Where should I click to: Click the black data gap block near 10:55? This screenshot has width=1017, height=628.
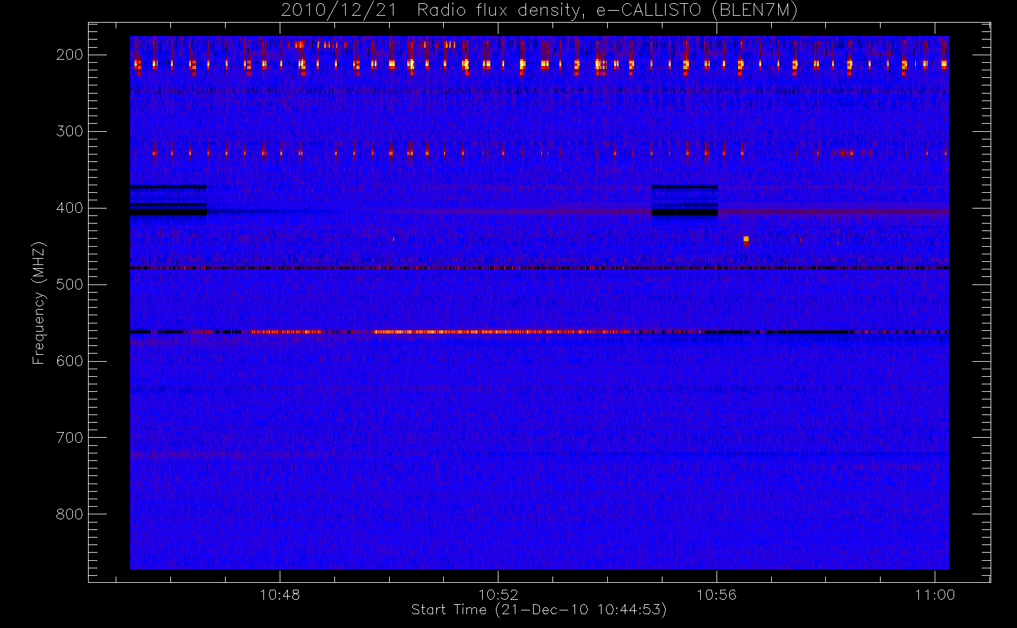coord(684,200)
